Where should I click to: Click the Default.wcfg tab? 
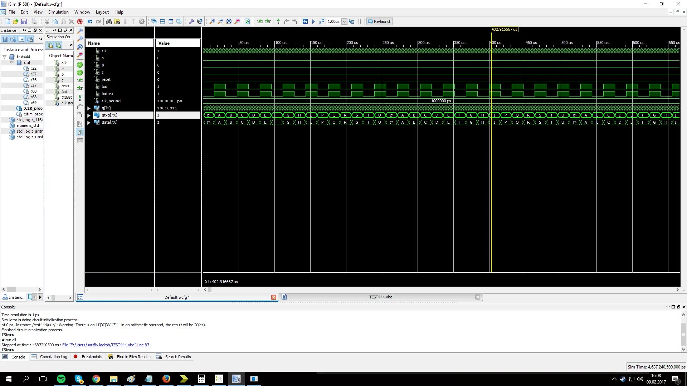coord(176,297)
